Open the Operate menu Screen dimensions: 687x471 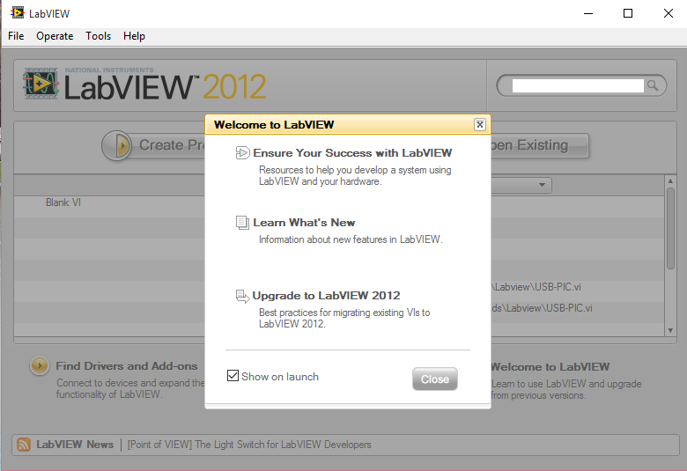55,36
